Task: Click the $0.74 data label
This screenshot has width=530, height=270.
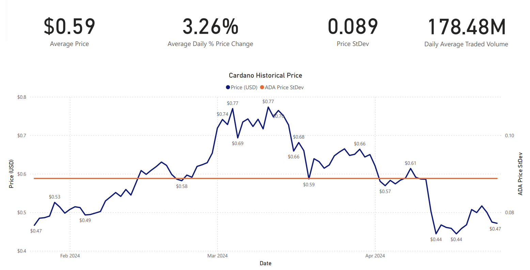Action: click(x=222, y=114)
